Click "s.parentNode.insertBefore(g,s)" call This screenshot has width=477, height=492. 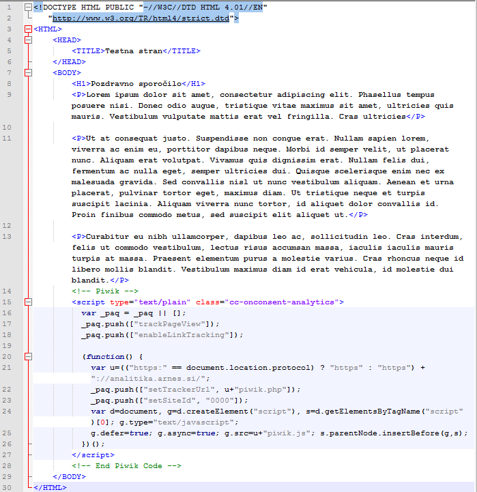pos(391,433)
